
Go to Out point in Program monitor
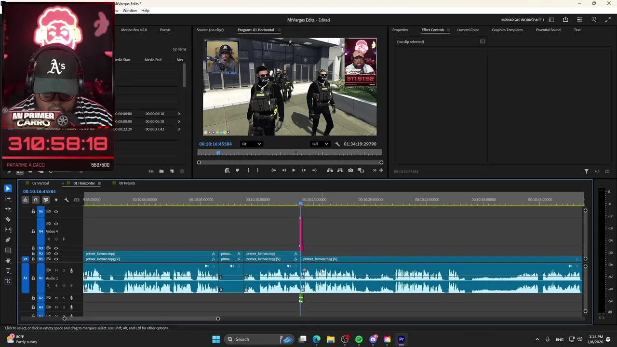[314, 170]
